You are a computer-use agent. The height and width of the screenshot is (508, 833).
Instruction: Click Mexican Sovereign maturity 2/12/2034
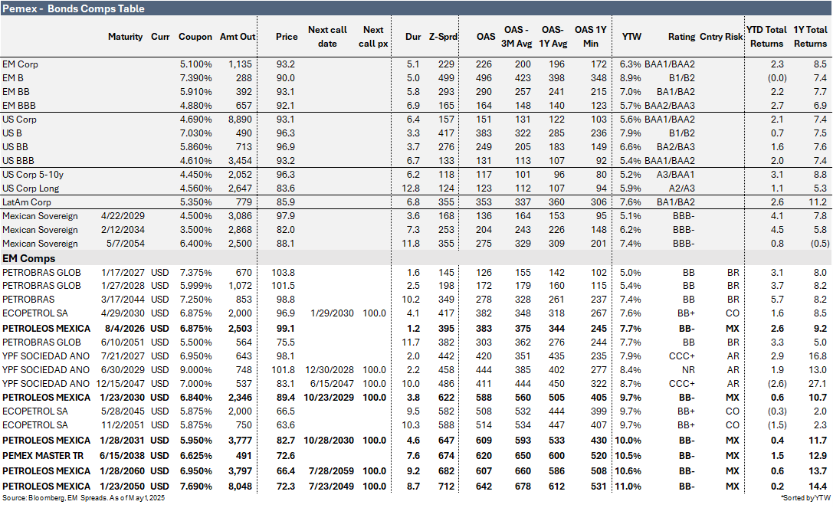click(123, 230)
